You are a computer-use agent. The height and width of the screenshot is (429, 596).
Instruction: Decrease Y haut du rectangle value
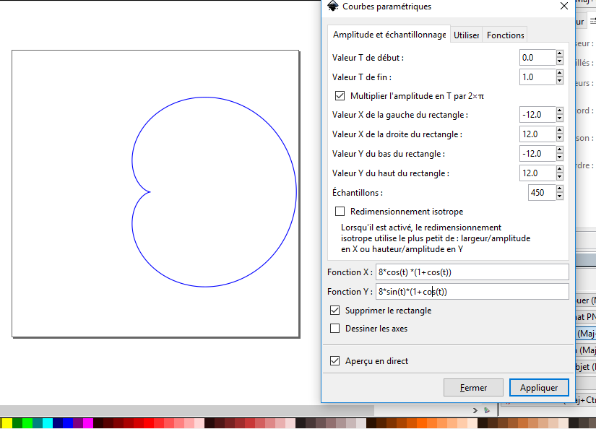click(x=559, y=177)
